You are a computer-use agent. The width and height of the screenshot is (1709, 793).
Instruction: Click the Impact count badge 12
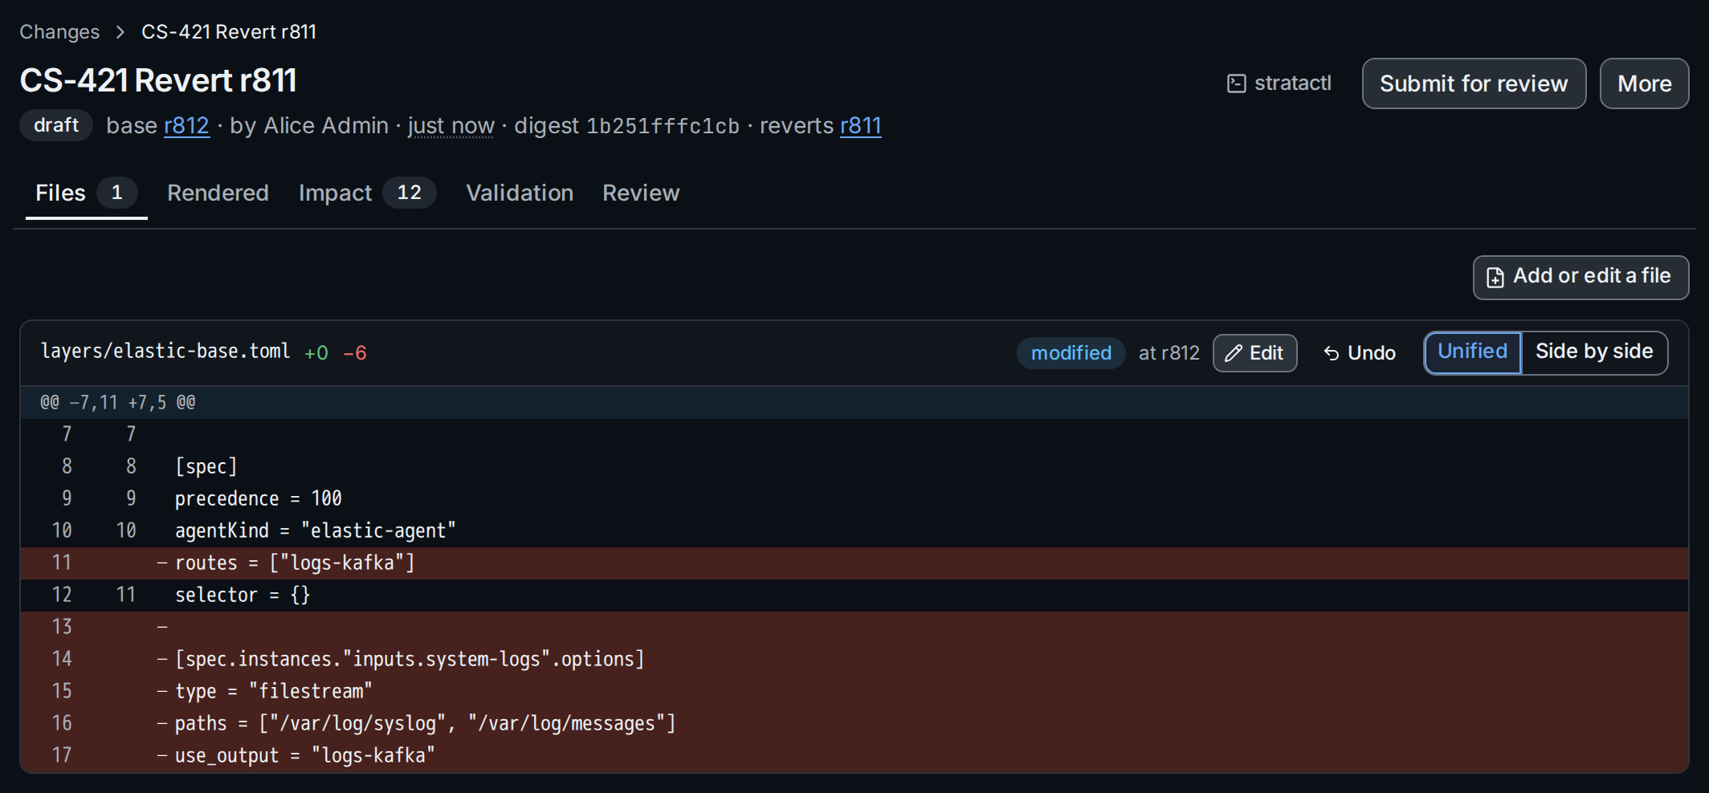click(410, 193)
